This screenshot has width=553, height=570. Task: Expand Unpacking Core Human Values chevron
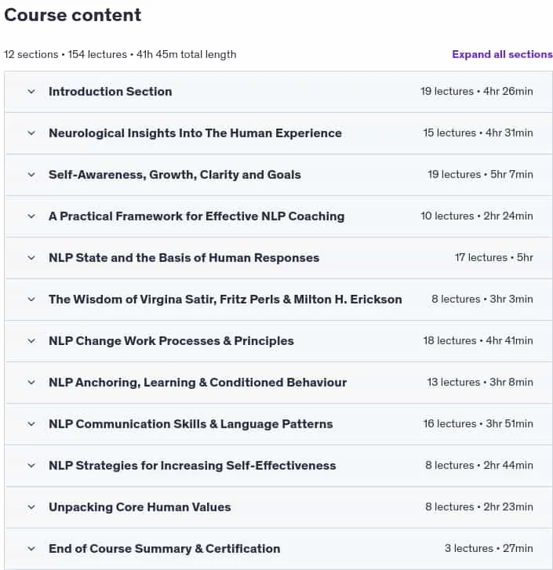click(31, 507)
